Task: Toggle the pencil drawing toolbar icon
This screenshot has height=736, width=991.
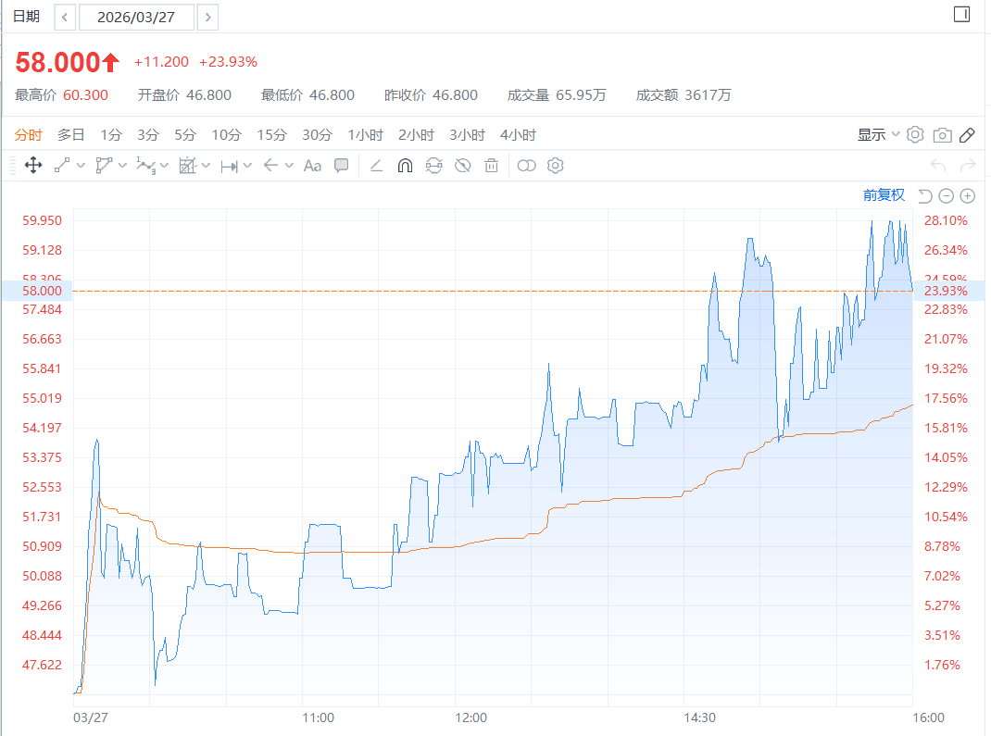Action: tap(967, 135)
